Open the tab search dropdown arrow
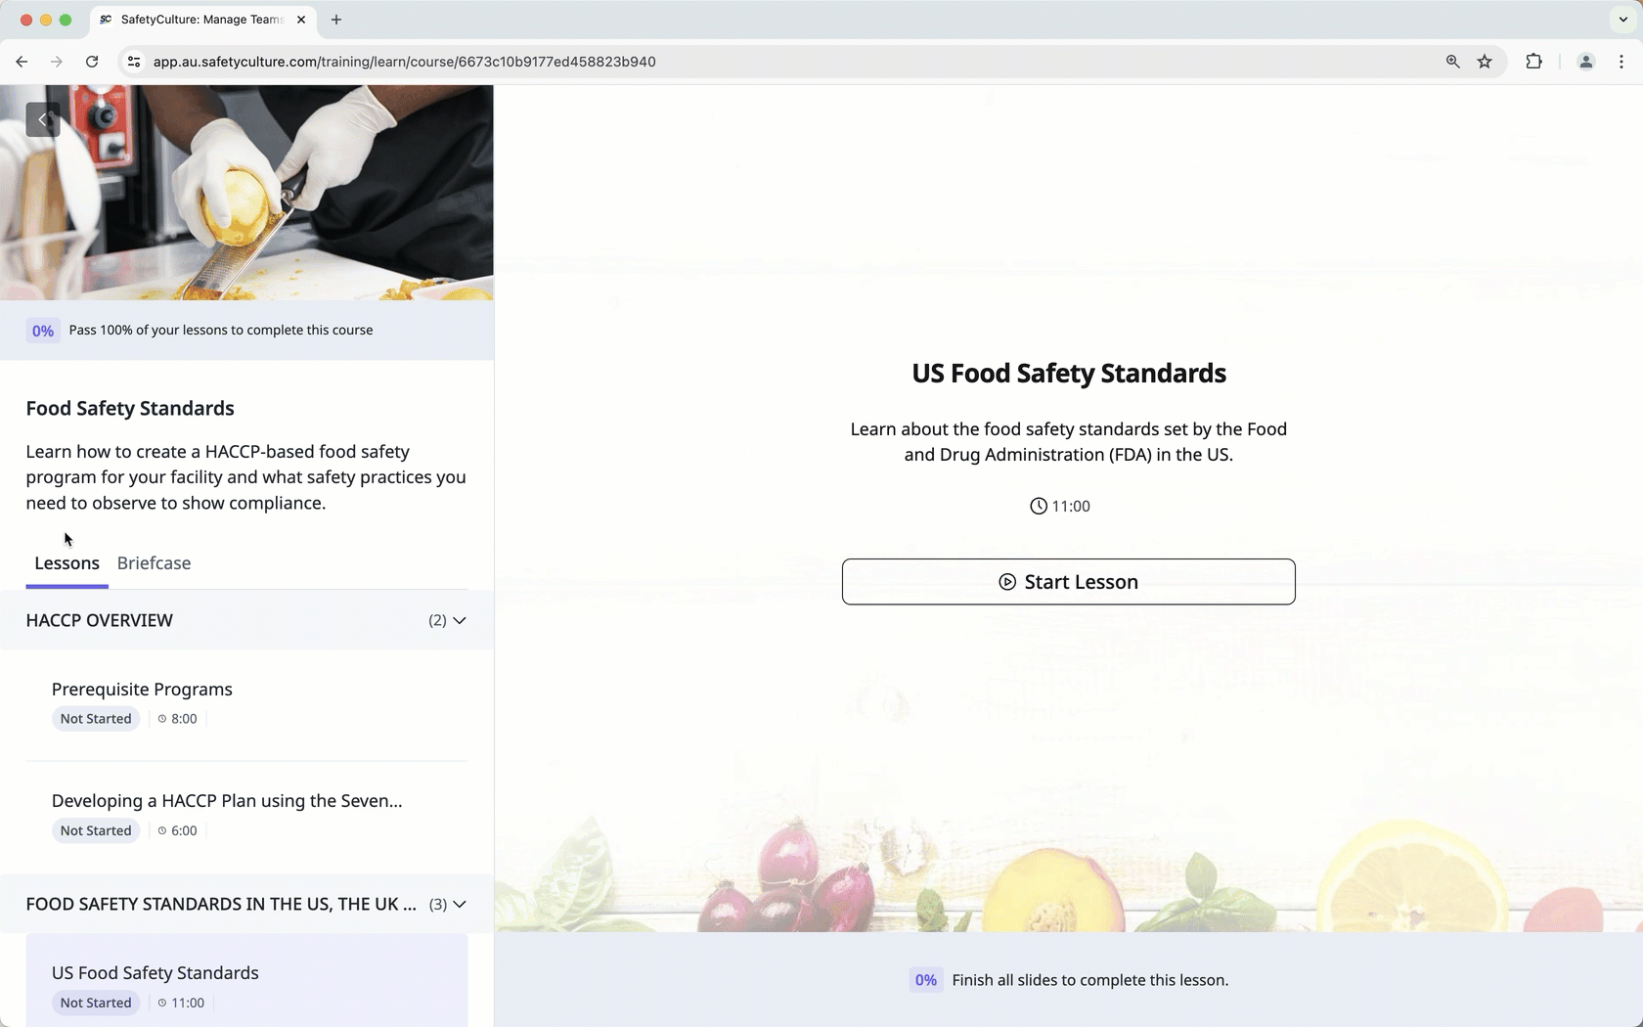 1623,20
